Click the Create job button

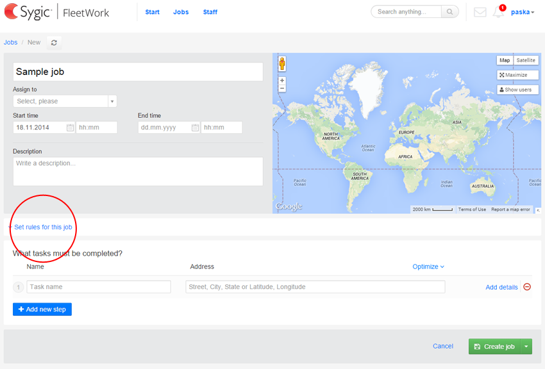(x=494, y=347)
